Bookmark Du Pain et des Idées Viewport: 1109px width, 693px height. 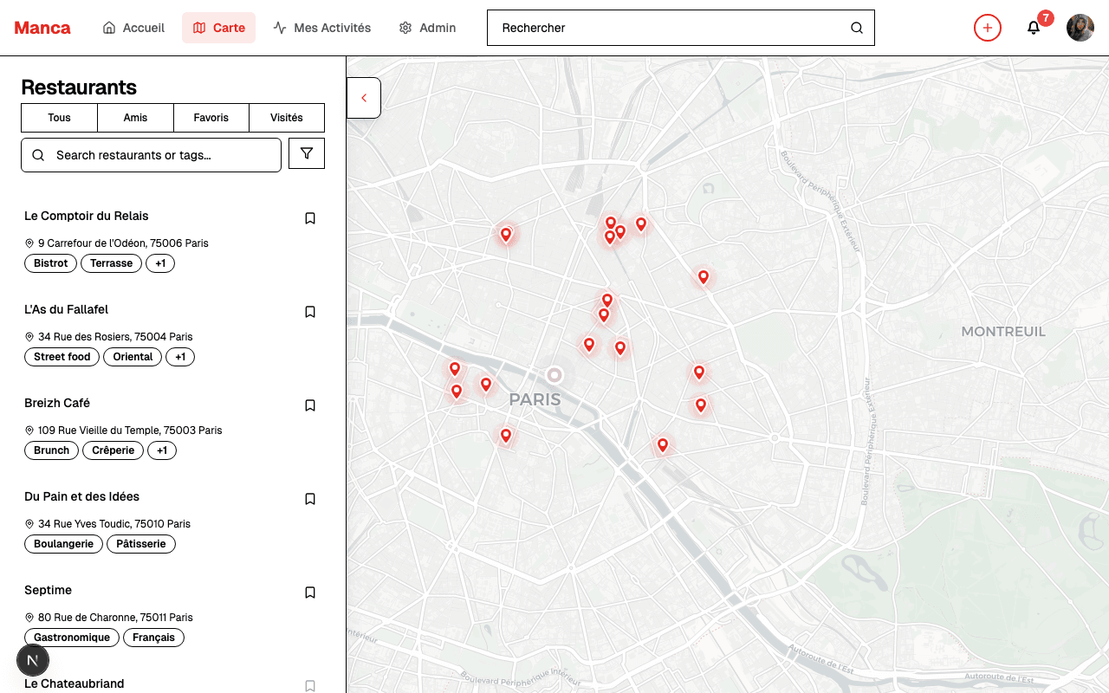(310, 498)
